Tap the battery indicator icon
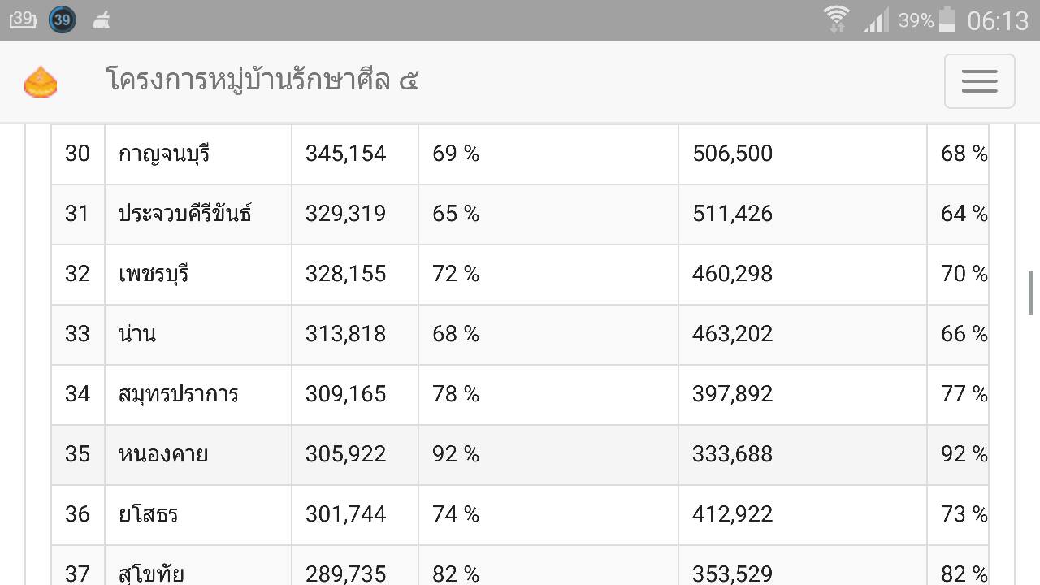 point(947,19)
